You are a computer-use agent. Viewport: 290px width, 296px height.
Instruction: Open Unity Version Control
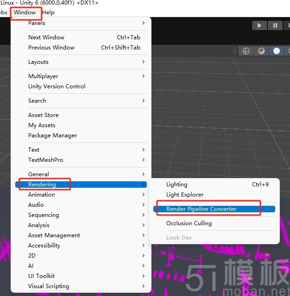pyautogui.click(x=81, y=86)
